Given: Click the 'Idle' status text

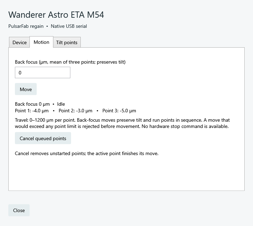Looking at the screenshot, I should (x=61, y=104).
